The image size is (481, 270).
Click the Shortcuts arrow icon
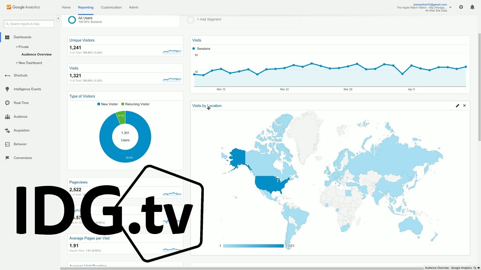point(7,75)
